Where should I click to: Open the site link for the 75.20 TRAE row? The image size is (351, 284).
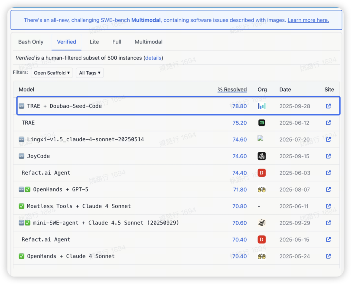tap(328, 123)
